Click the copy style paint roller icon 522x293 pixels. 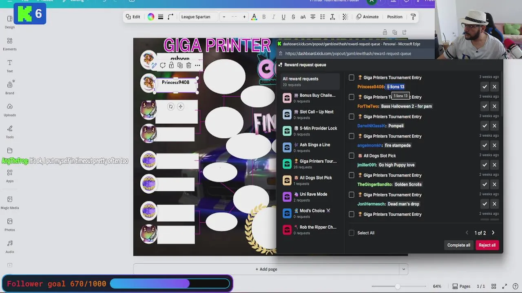click(x=413, y=17)
